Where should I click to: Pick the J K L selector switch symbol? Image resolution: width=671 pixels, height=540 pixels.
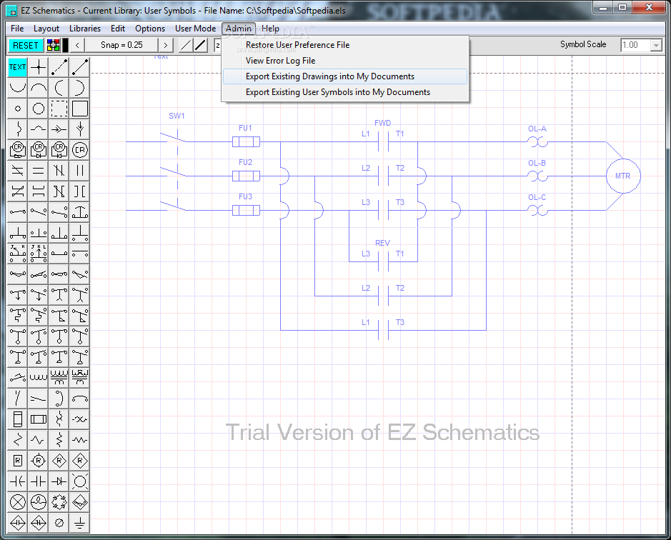[38, 254]
